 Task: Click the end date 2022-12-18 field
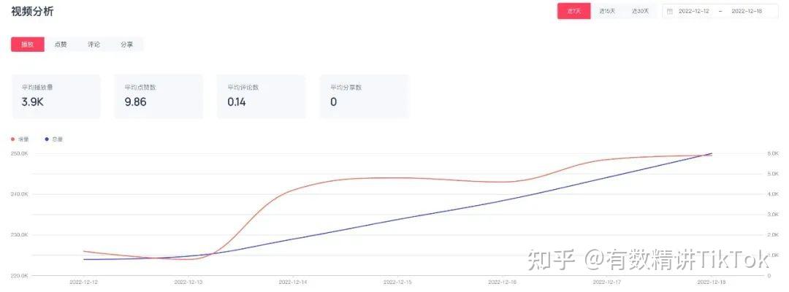pyautogui.click(x=747, y=11)
